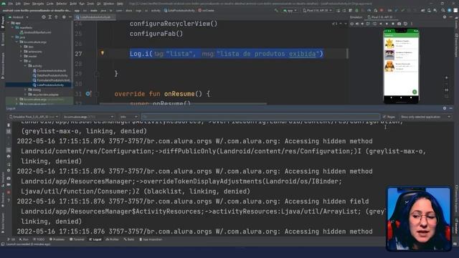Open Project panel gear options

(x=64, y=17)
